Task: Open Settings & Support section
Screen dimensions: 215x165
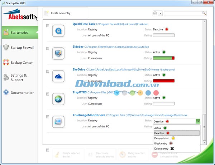Action: tap(19, 78)
